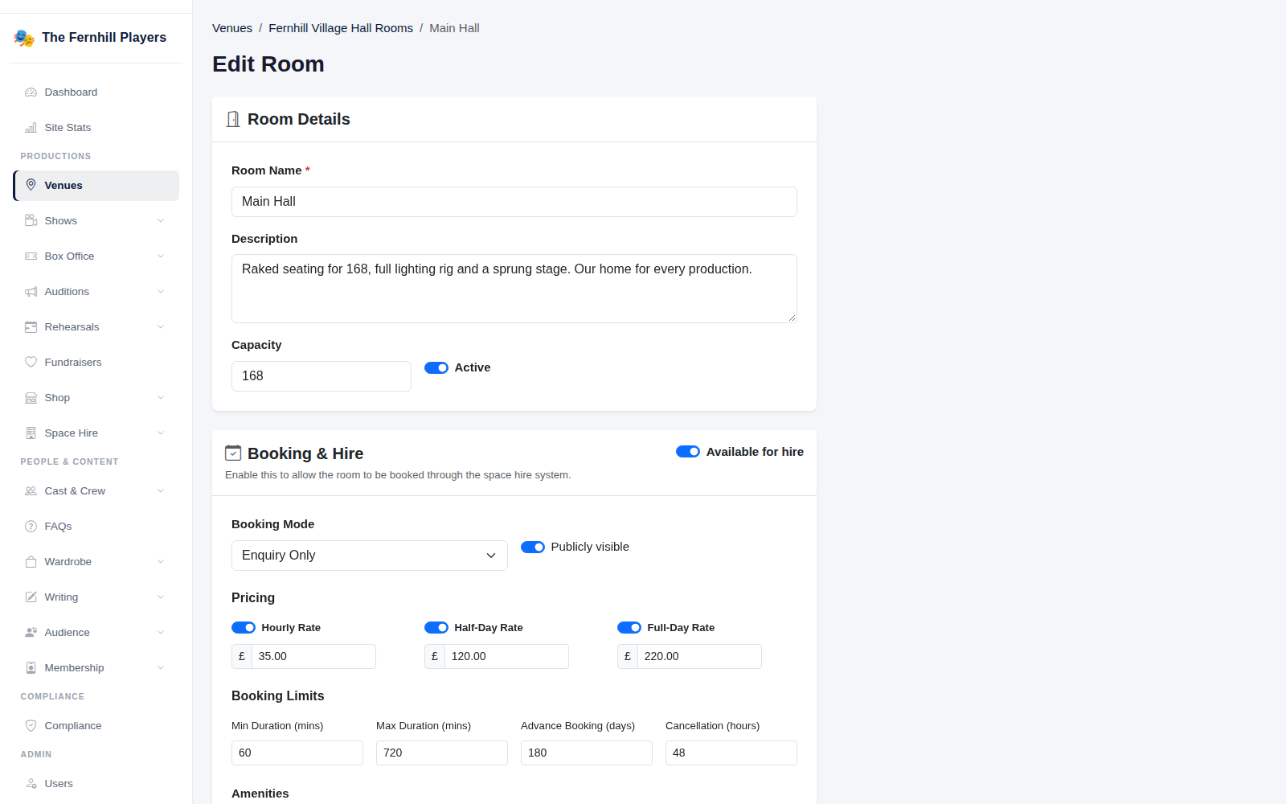Open the Site Stats menu item
1286x804 pixels.
96,128
